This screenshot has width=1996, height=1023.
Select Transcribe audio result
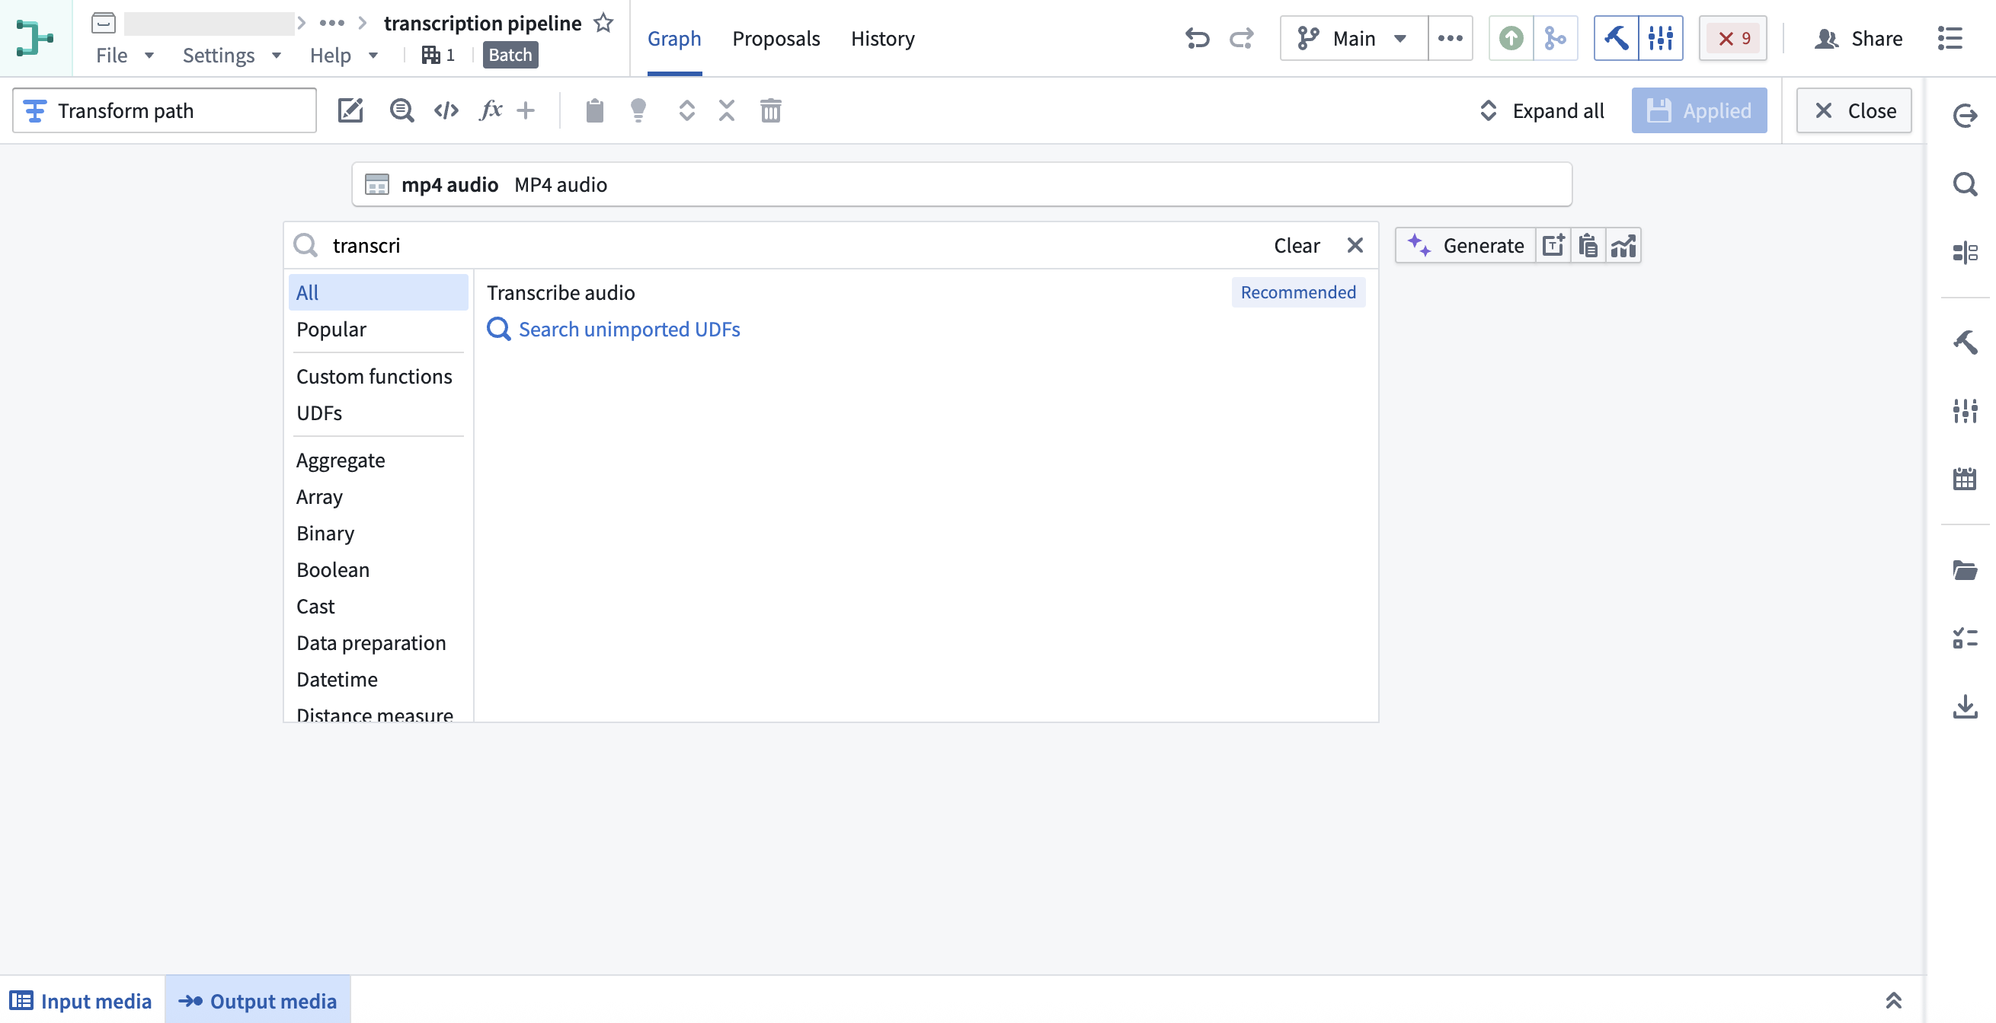[925, 293]
